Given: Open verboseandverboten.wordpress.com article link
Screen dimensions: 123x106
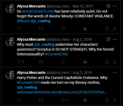Looking at the screenshot, I should pos(62,92).
